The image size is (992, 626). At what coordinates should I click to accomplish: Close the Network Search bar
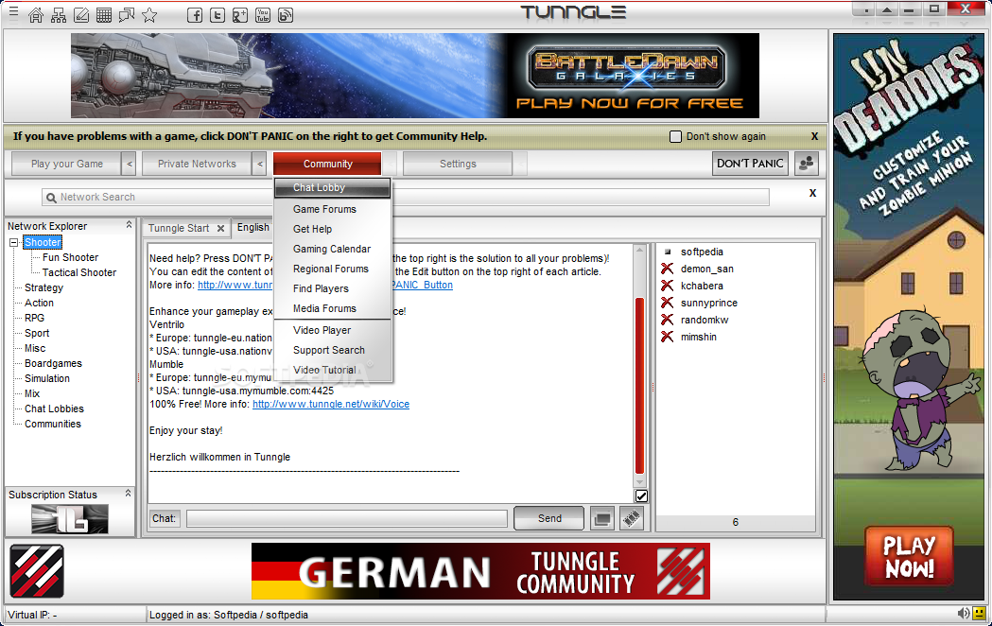click(813, 193)
